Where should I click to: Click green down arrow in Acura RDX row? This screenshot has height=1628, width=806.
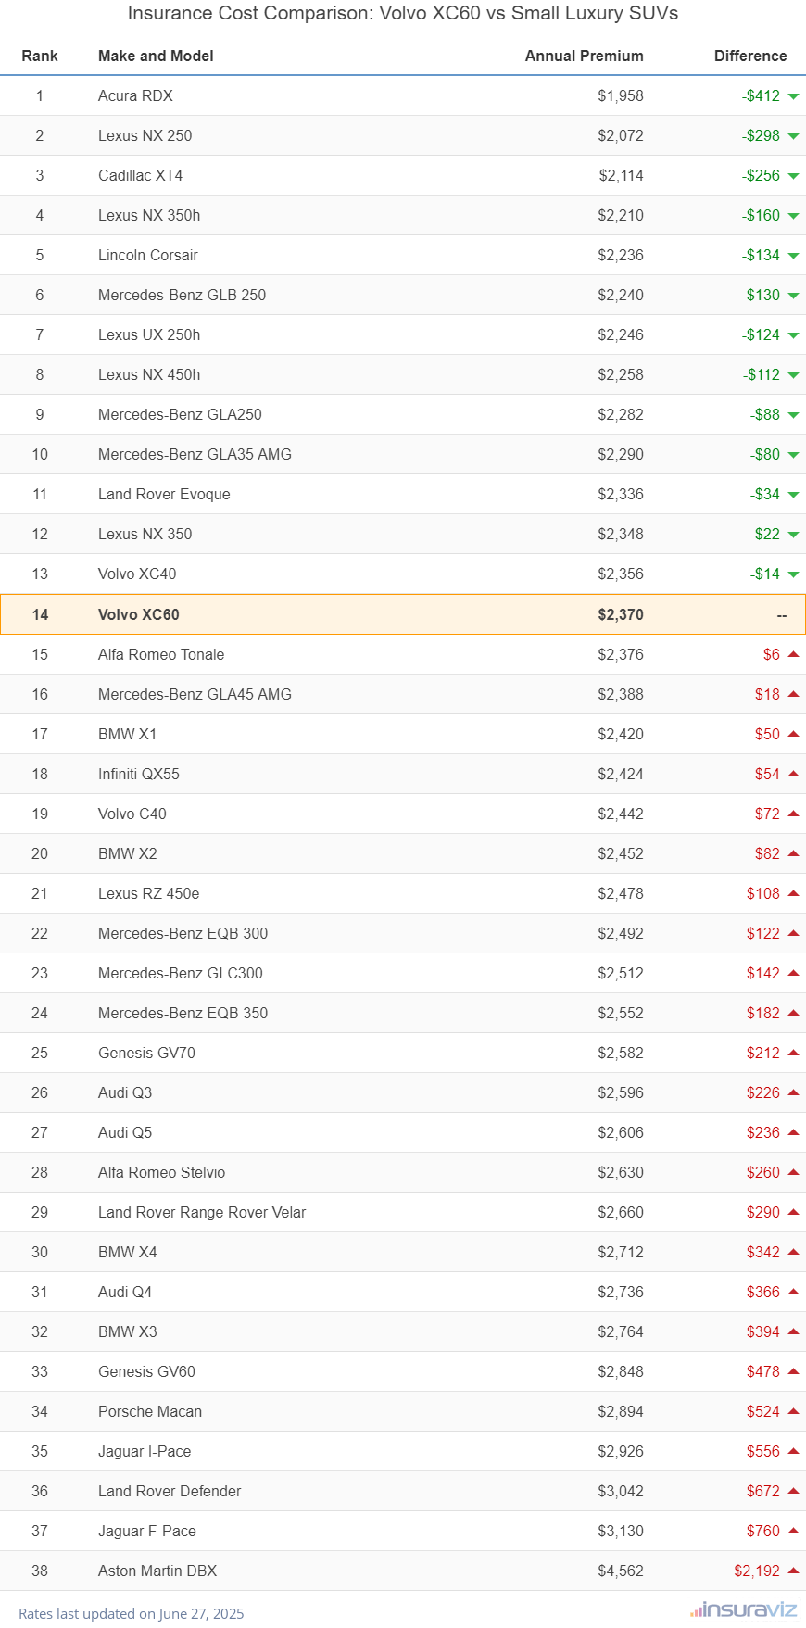coord(793,96)
